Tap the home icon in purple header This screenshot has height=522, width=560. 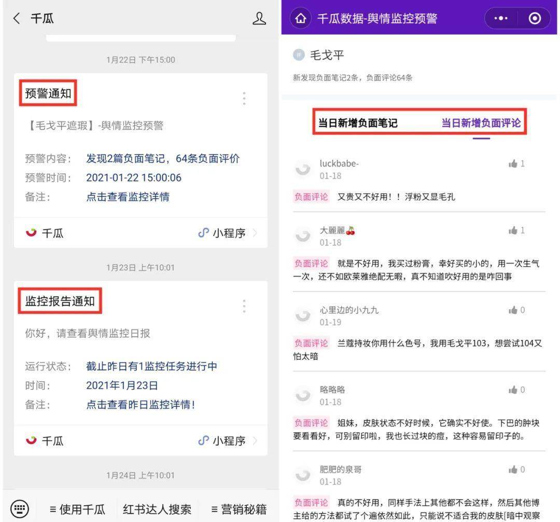[301, 18]
